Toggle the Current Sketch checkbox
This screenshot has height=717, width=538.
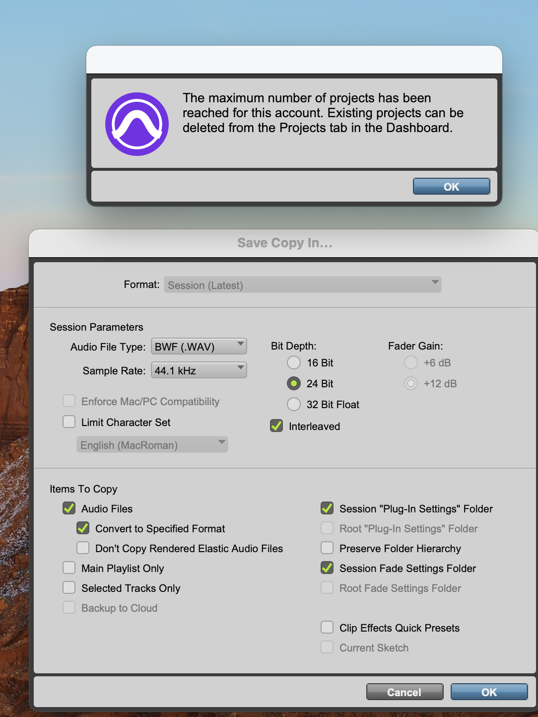coord(327,647)
